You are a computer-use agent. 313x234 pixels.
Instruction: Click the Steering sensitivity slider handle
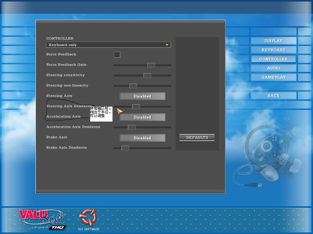coord(147,76)
